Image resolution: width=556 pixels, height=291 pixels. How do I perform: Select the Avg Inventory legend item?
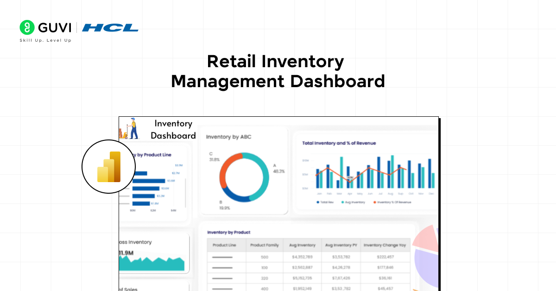(353, 202)
